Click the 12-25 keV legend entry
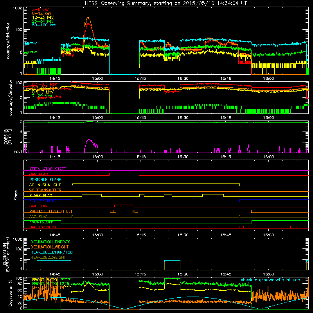This screenshot has height=313, width=313. coord(43,17)
